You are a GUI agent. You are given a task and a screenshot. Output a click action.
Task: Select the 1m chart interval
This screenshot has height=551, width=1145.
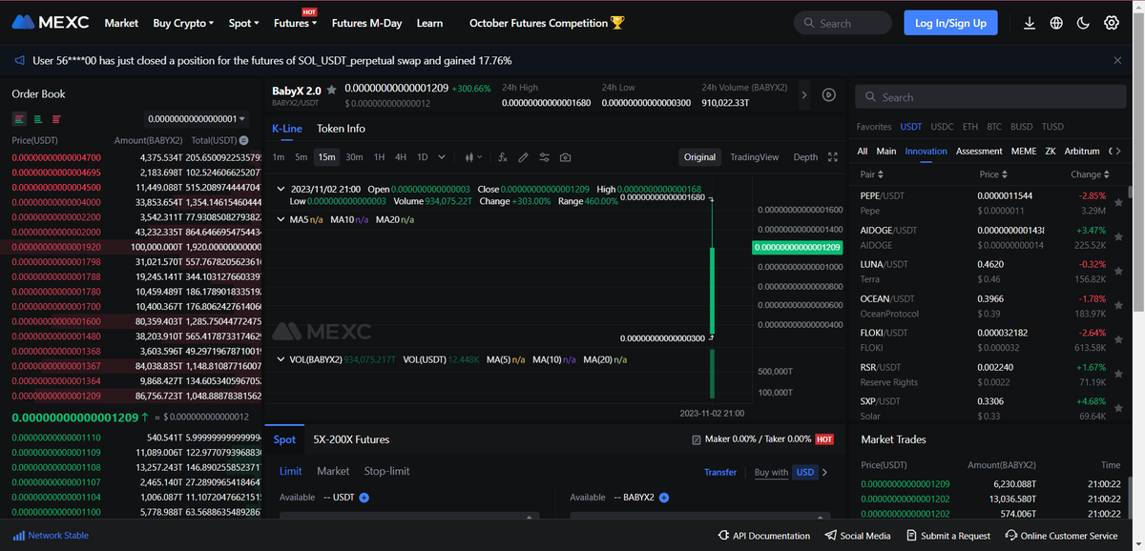point(279,157)
